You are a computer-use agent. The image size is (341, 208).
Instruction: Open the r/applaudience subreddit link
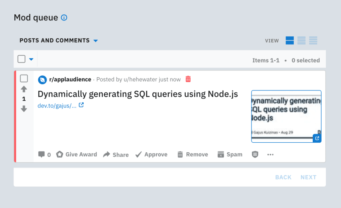70,79
